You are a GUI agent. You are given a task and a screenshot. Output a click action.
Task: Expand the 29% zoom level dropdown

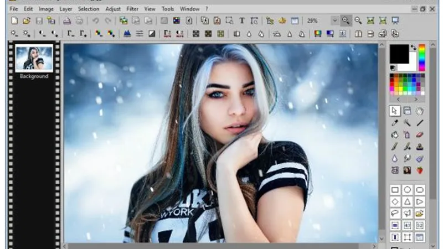point(334,21)
